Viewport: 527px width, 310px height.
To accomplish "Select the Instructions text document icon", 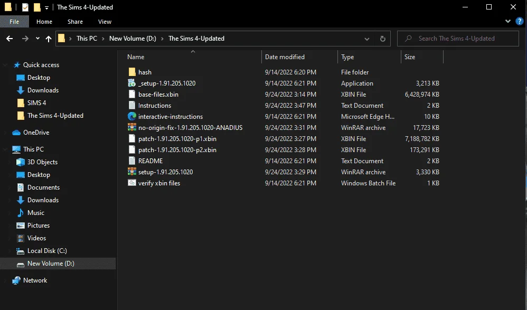I will coord(132,106).
